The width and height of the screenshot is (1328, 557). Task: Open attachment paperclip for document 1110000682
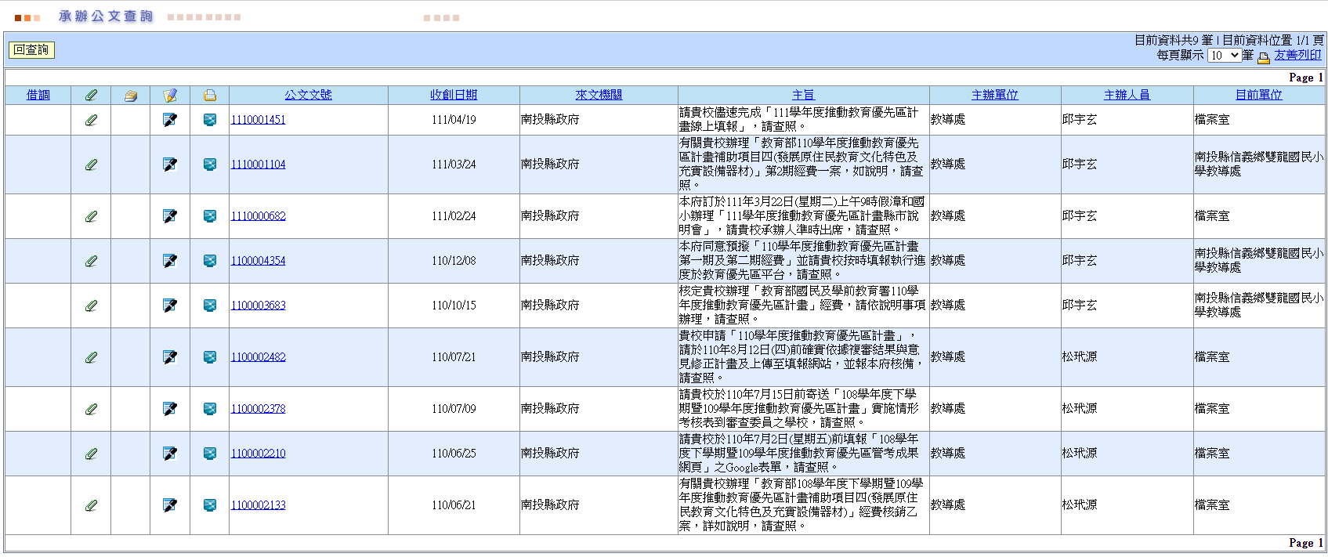91,216
